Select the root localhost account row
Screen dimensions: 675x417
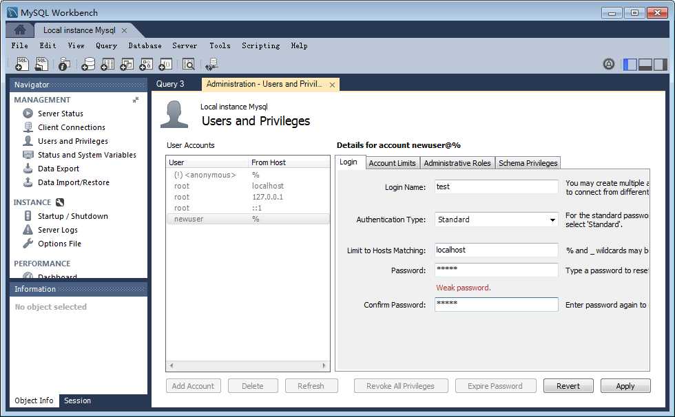tap(248, 186)
